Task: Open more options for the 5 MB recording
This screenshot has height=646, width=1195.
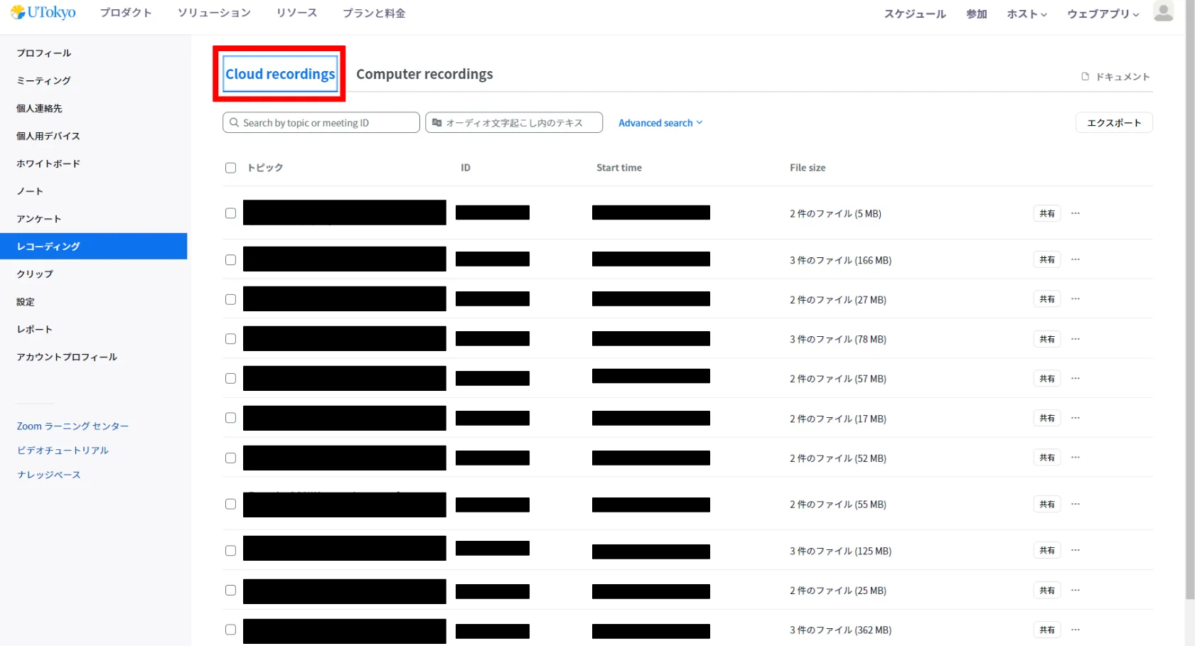Action: tap(1075, 213)
